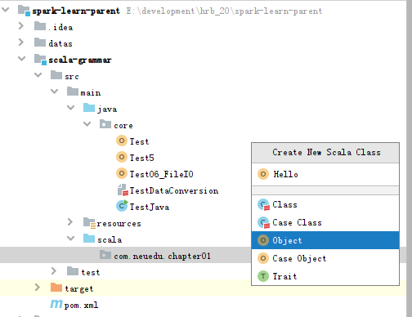Image resolution: width=412 pixels, height=317 pixels.
Task: Choose Case Class kind
Action: tap(325, 222)
